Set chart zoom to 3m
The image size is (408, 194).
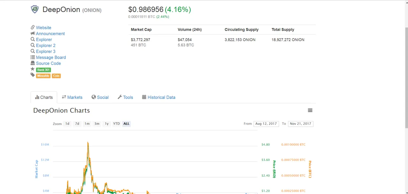coord(97,124)
